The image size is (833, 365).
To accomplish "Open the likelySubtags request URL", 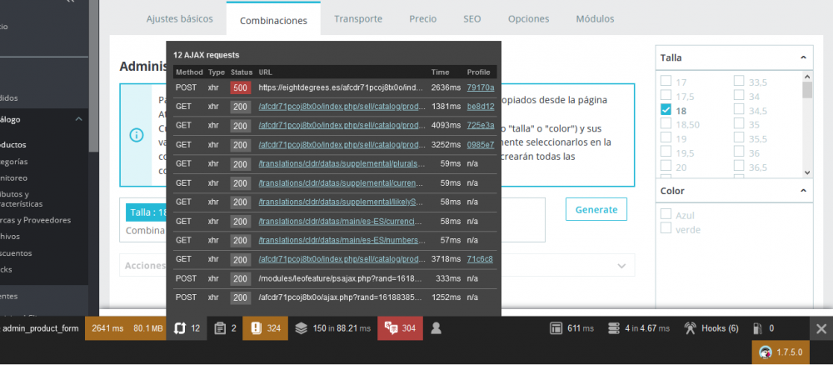I will coord(341,202).
